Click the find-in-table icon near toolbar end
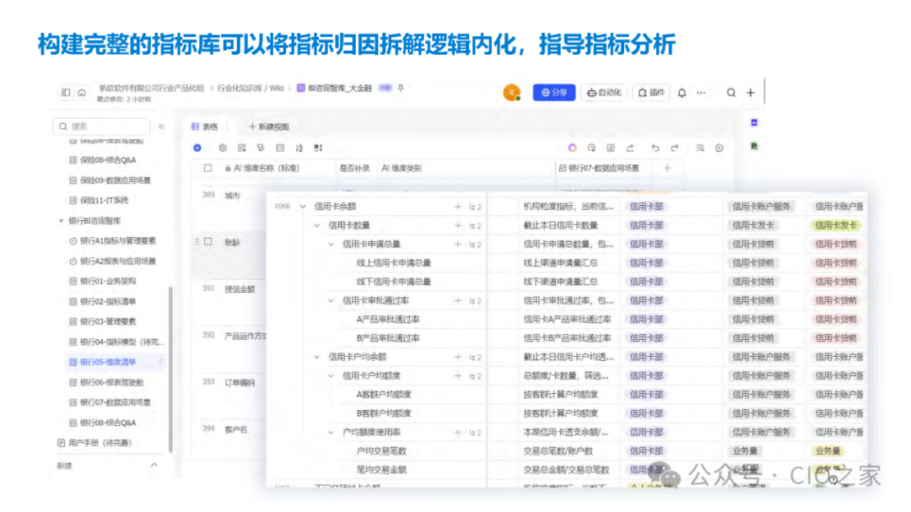911x512 pixels. tap(700, 148)
